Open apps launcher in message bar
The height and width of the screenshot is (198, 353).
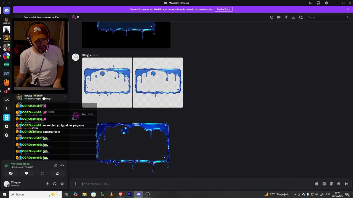coord(346,184)
